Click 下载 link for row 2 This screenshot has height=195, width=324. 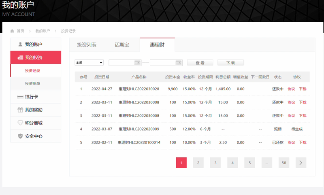[x=303, y=102]
